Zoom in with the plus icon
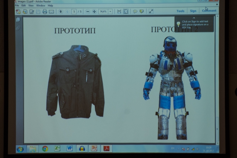Viewport: 237px width, 158px height. tap(94, 12)
